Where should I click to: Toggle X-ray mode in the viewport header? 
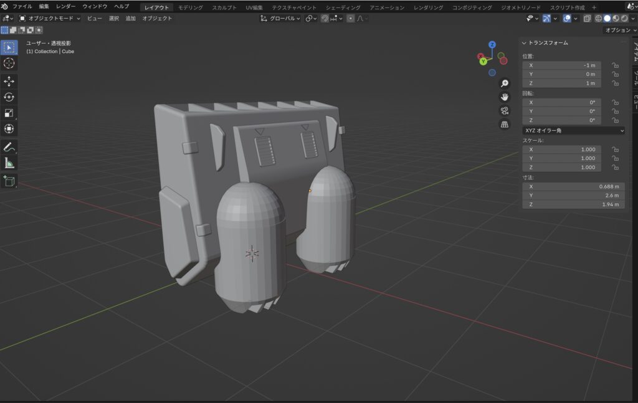(x=586, y=19)
